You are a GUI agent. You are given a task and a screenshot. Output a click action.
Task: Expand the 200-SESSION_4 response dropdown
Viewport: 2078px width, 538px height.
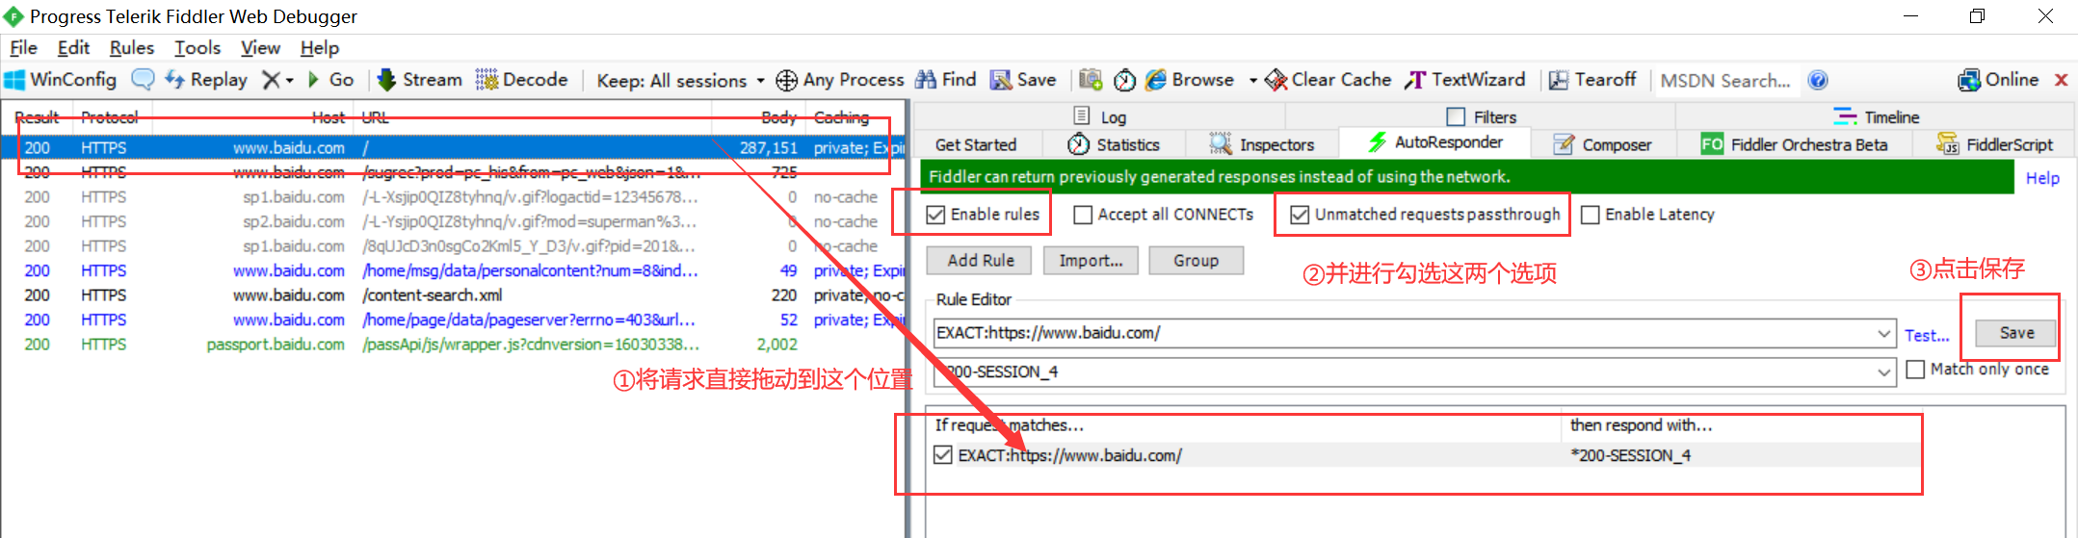[1884, 371]
